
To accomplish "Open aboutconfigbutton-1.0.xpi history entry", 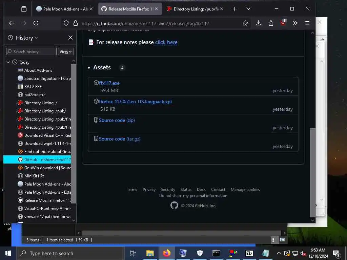I will coord(44,79).
